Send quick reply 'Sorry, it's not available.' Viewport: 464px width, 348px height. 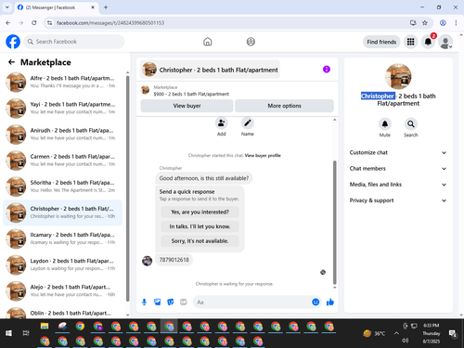[200, 241]
